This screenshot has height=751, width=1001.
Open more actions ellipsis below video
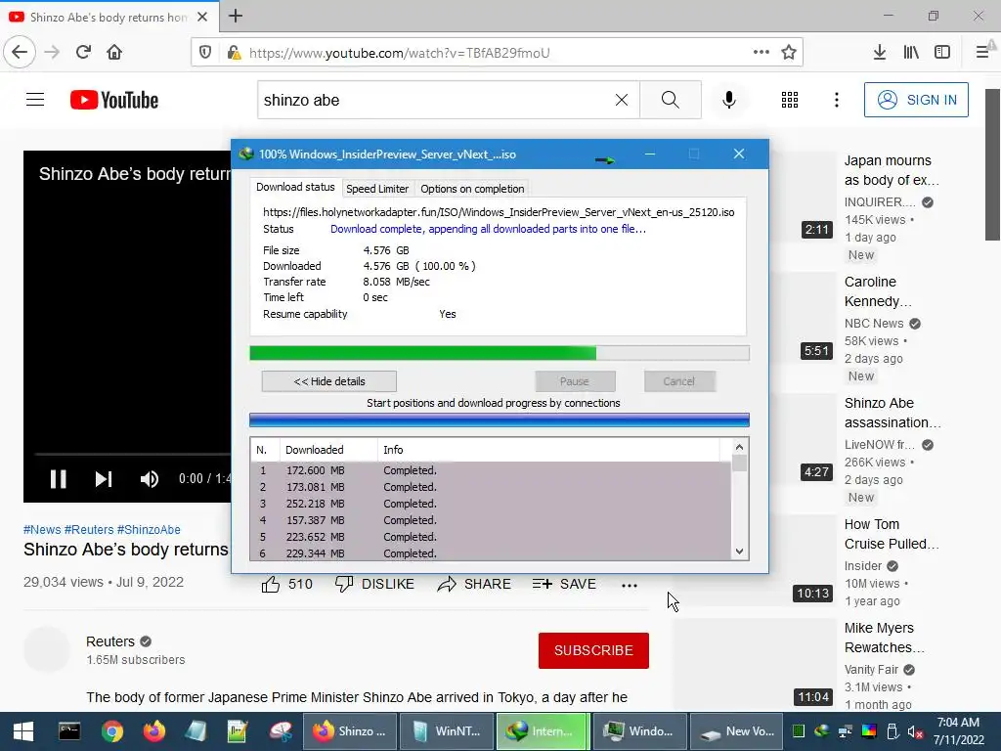(630, 585)
